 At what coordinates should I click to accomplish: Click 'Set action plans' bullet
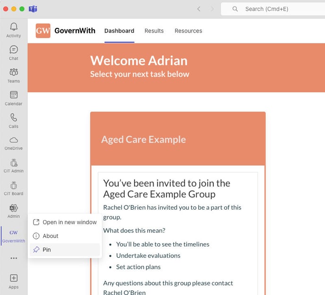click(138, 267)
